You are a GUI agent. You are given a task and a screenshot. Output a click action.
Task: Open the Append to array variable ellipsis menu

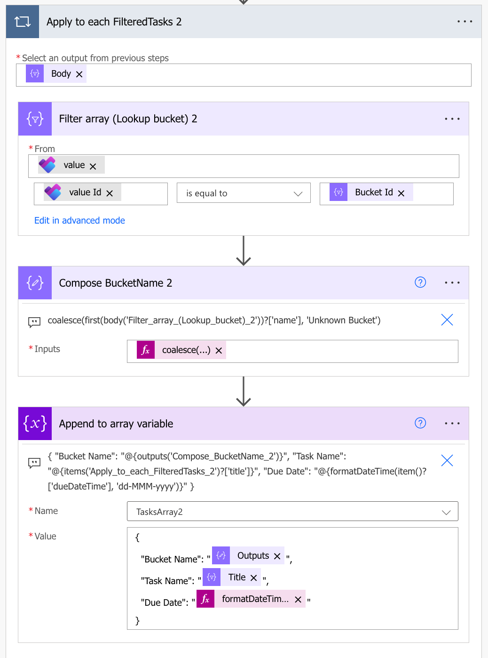[x=452, y=424]
